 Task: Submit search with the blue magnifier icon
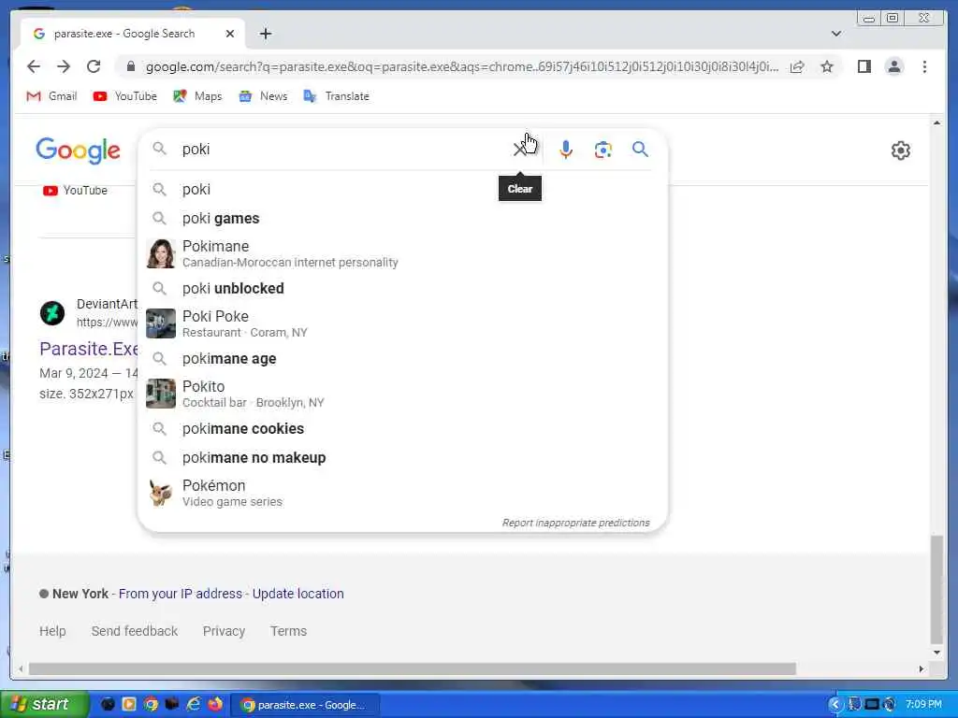(x=640, y=149)
